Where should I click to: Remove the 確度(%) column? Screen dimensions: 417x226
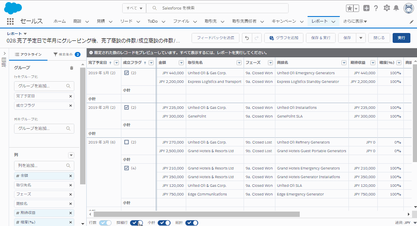[x=71, y=222]
